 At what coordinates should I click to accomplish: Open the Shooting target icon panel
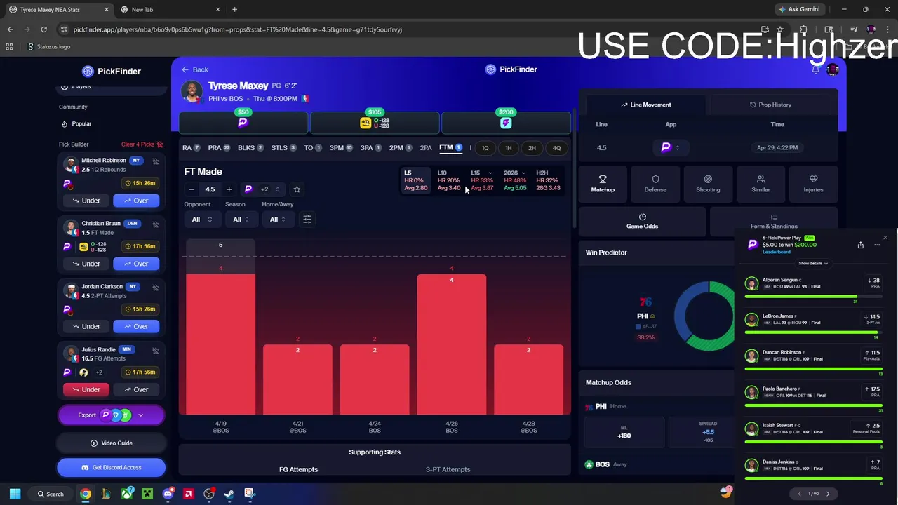pyautogui.click(x=708, y=184)
